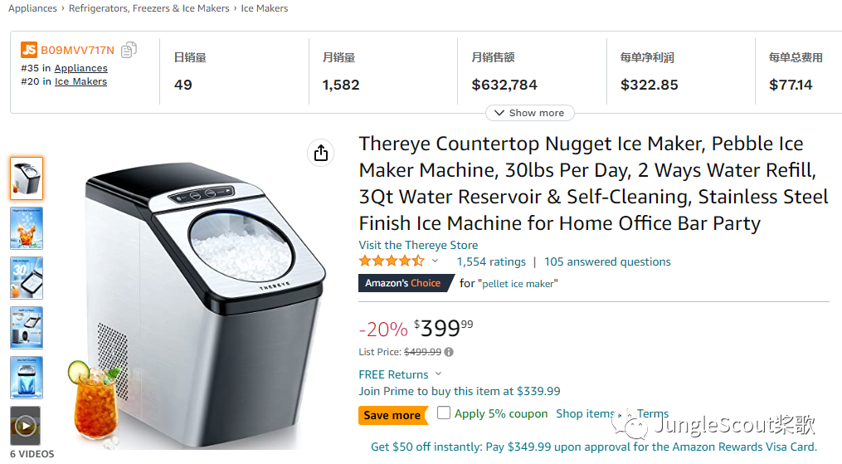Click the share icon on product image
Screen dimensions: 842x464
click(321, 153)
